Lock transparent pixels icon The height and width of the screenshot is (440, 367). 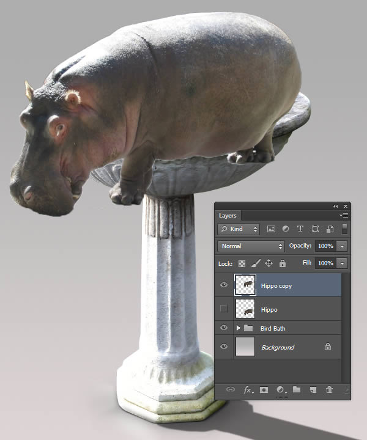tap(242, 263)
